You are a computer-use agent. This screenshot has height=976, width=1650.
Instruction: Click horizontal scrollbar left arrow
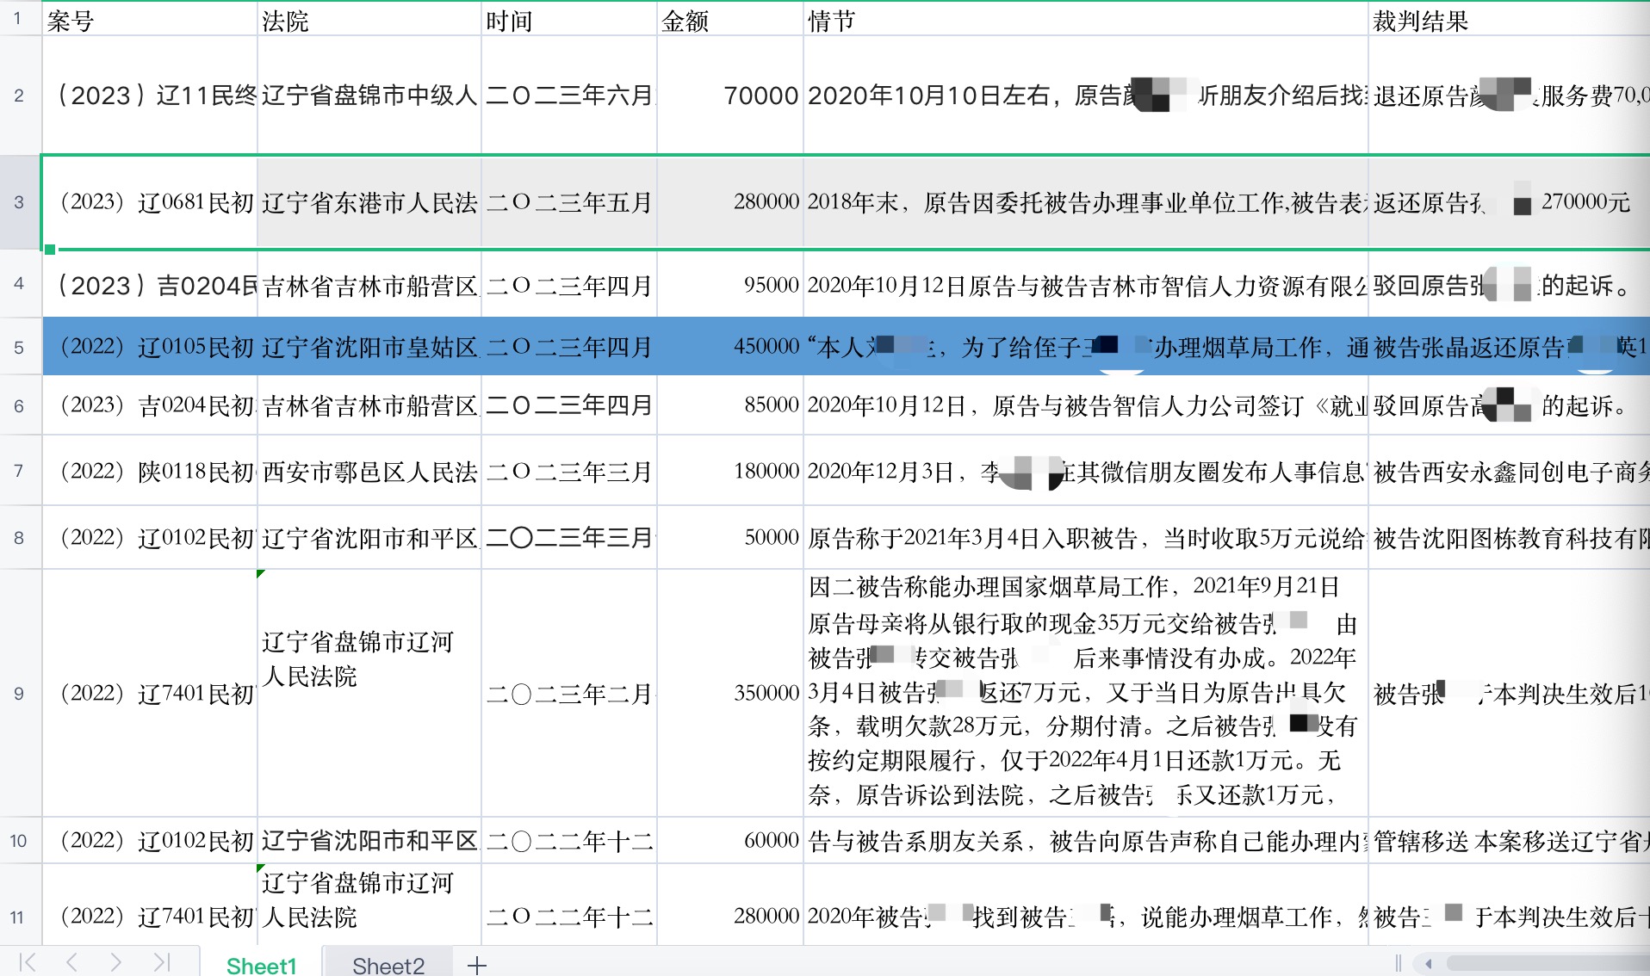(1429, 963)
